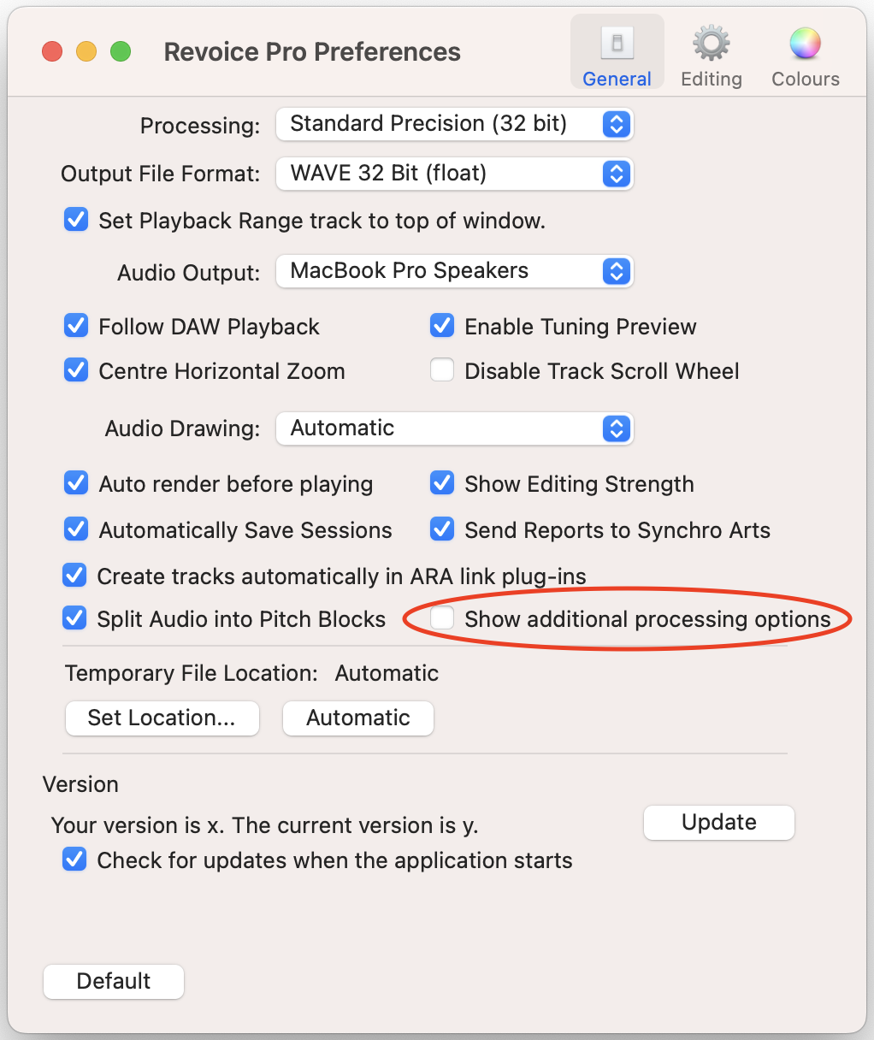Click the Set Location... button
The width and height of the screenshot is (874, 1040).
point(162,718)
